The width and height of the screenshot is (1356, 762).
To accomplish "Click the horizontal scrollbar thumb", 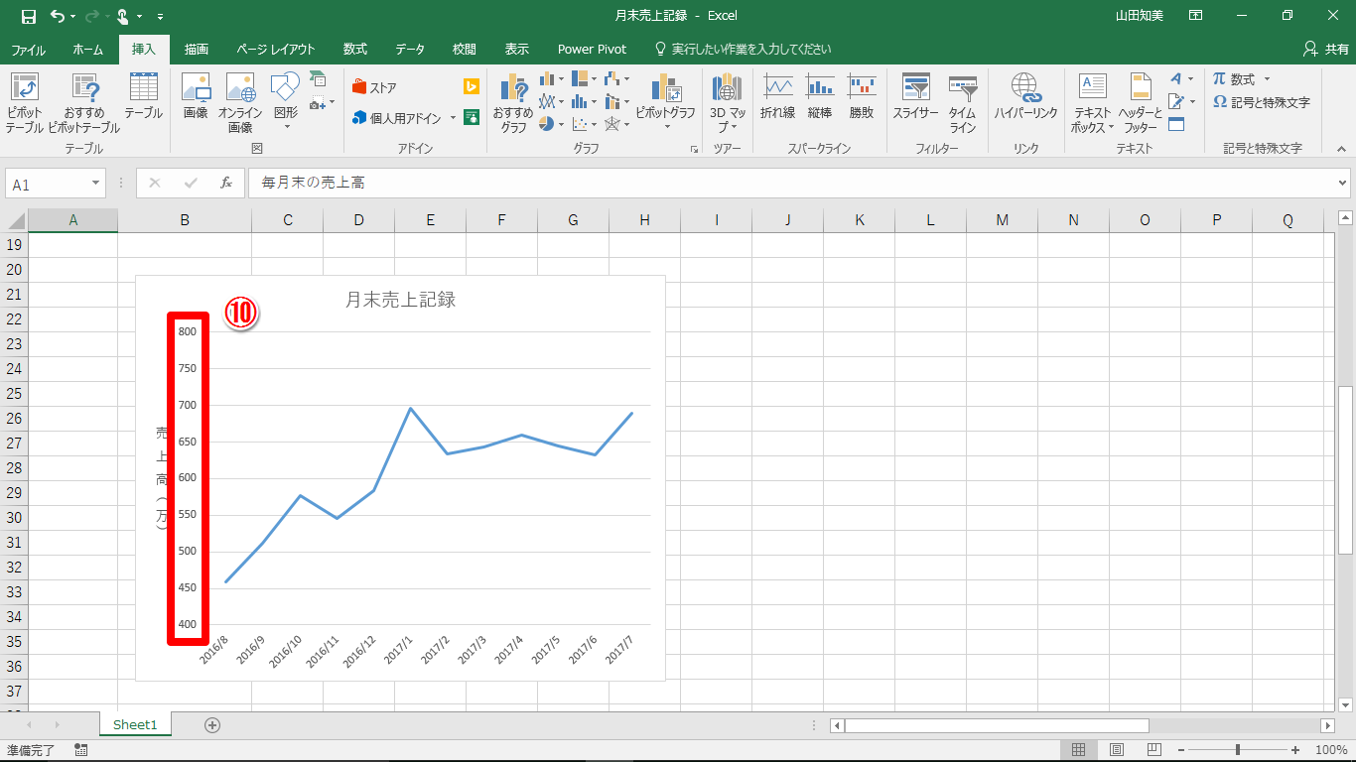I will pos(996,725).
